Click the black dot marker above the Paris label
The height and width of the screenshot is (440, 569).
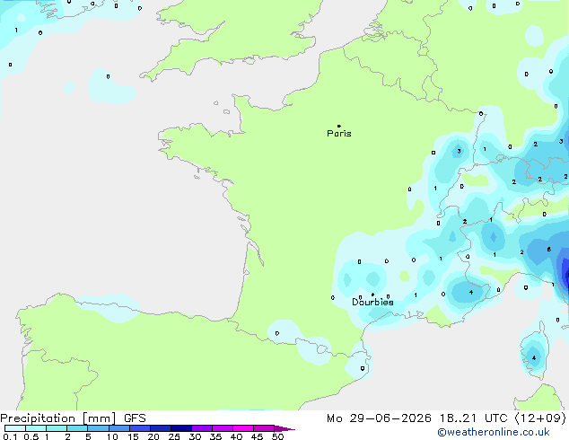[339, 126]
